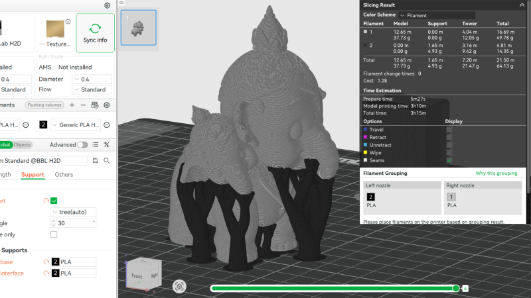531x298 pixels.
Task: Remove a filament with the minus icon
Action: point(83,105)
